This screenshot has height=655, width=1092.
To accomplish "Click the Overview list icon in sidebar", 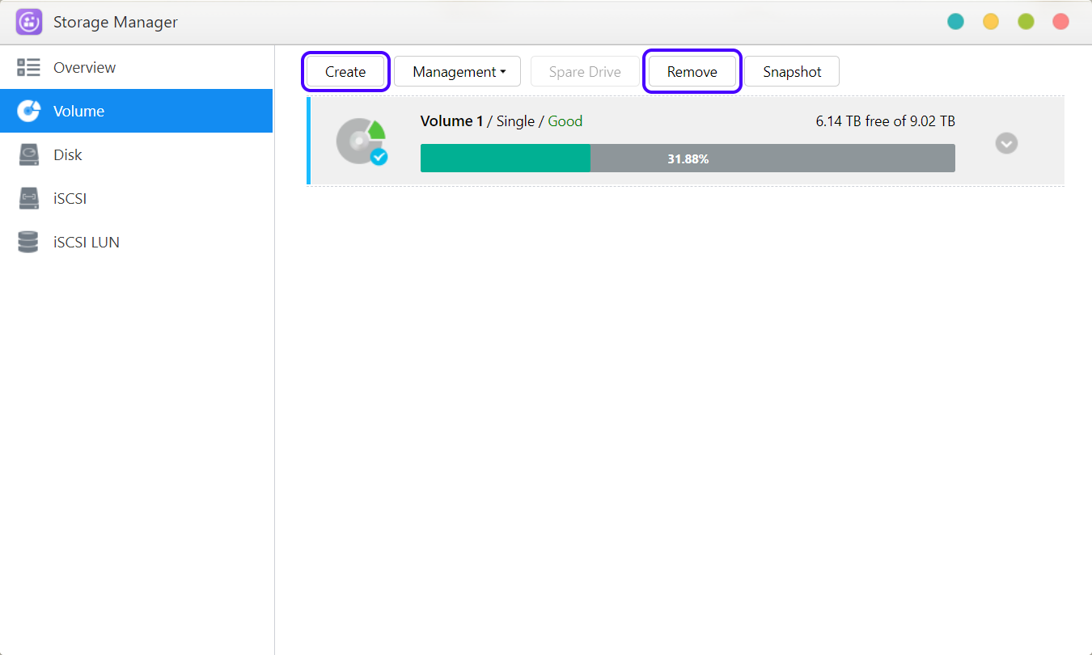I will click(x=29, y=67).
